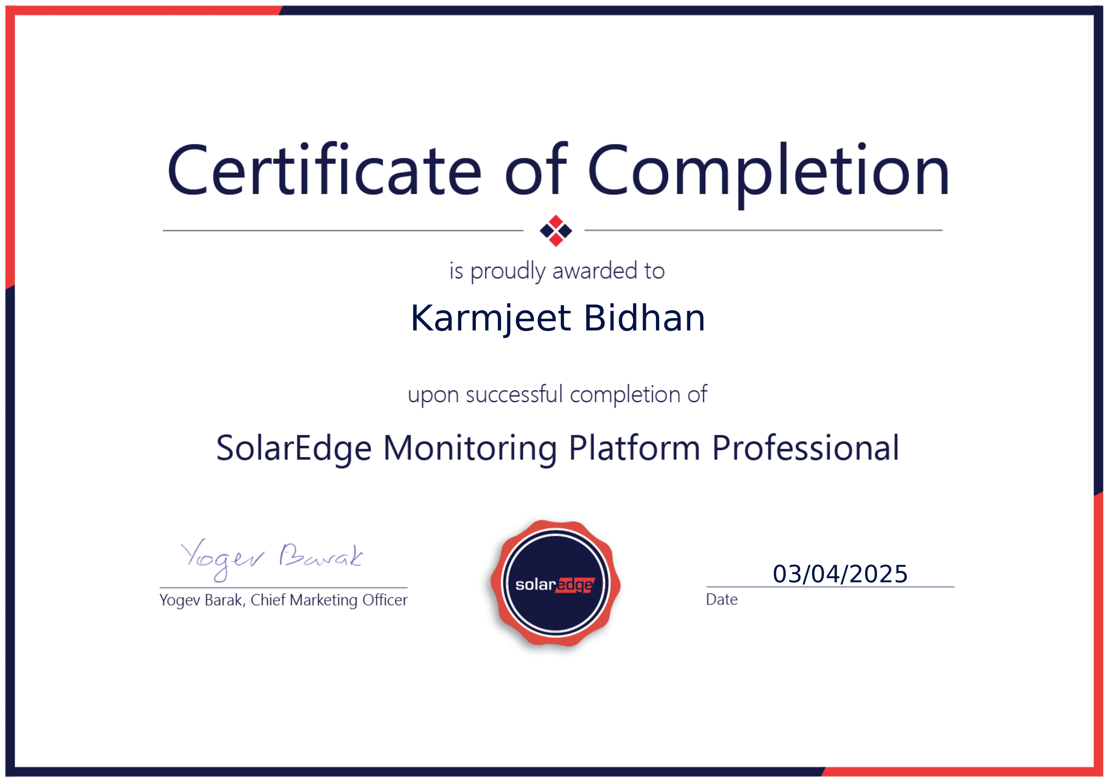Image resolution: width=1108 pixels, height=783 pixels.
Task: Click the "solaredge" text inside seal
Action: [x=555, y=585]
